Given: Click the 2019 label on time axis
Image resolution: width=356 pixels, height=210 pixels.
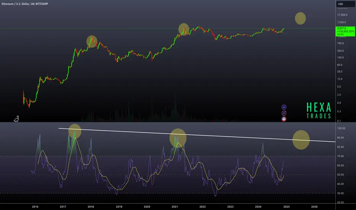Looking at the screenshot, I should 119,207.
